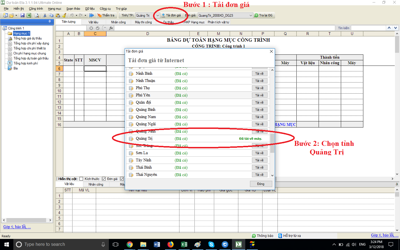400x250 pixels.
Task: Toggle the checkbox right of Đơn giá
Action: (x=122, y=179)
